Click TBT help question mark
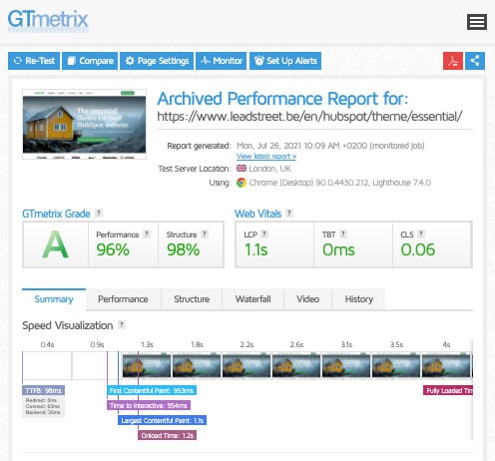 [x=343, y=233]
